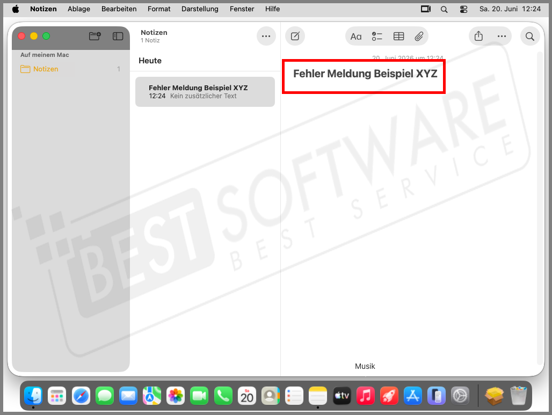The width and height of the screenshot is (552, 415).
Task: Open the notes list more options button
Action: [266, 36]
